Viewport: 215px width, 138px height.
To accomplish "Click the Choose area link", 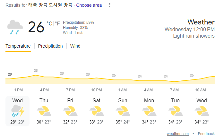I will pyautogui.click(x=89, y=5).
